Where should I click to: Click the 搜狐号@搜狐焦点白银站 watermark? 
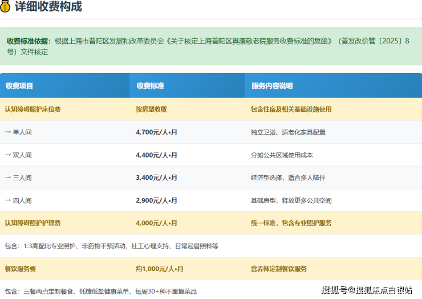(367, 289)
